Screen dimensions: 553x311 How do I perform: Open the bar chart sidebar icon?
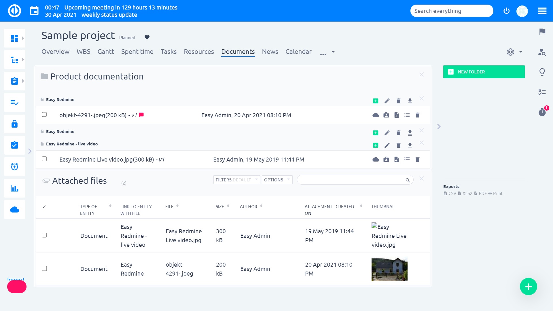pyautogui.click(x=14, y=188)
